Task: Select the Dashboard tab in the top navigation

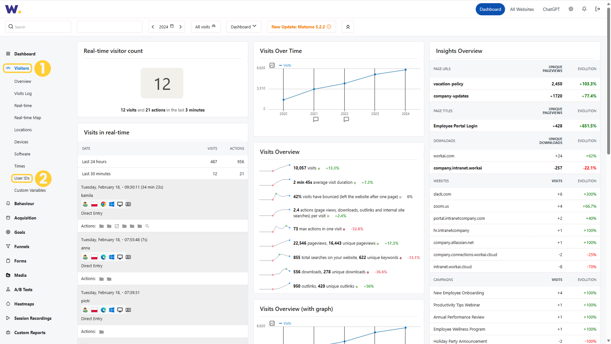Action: click(x=490, y=9)
